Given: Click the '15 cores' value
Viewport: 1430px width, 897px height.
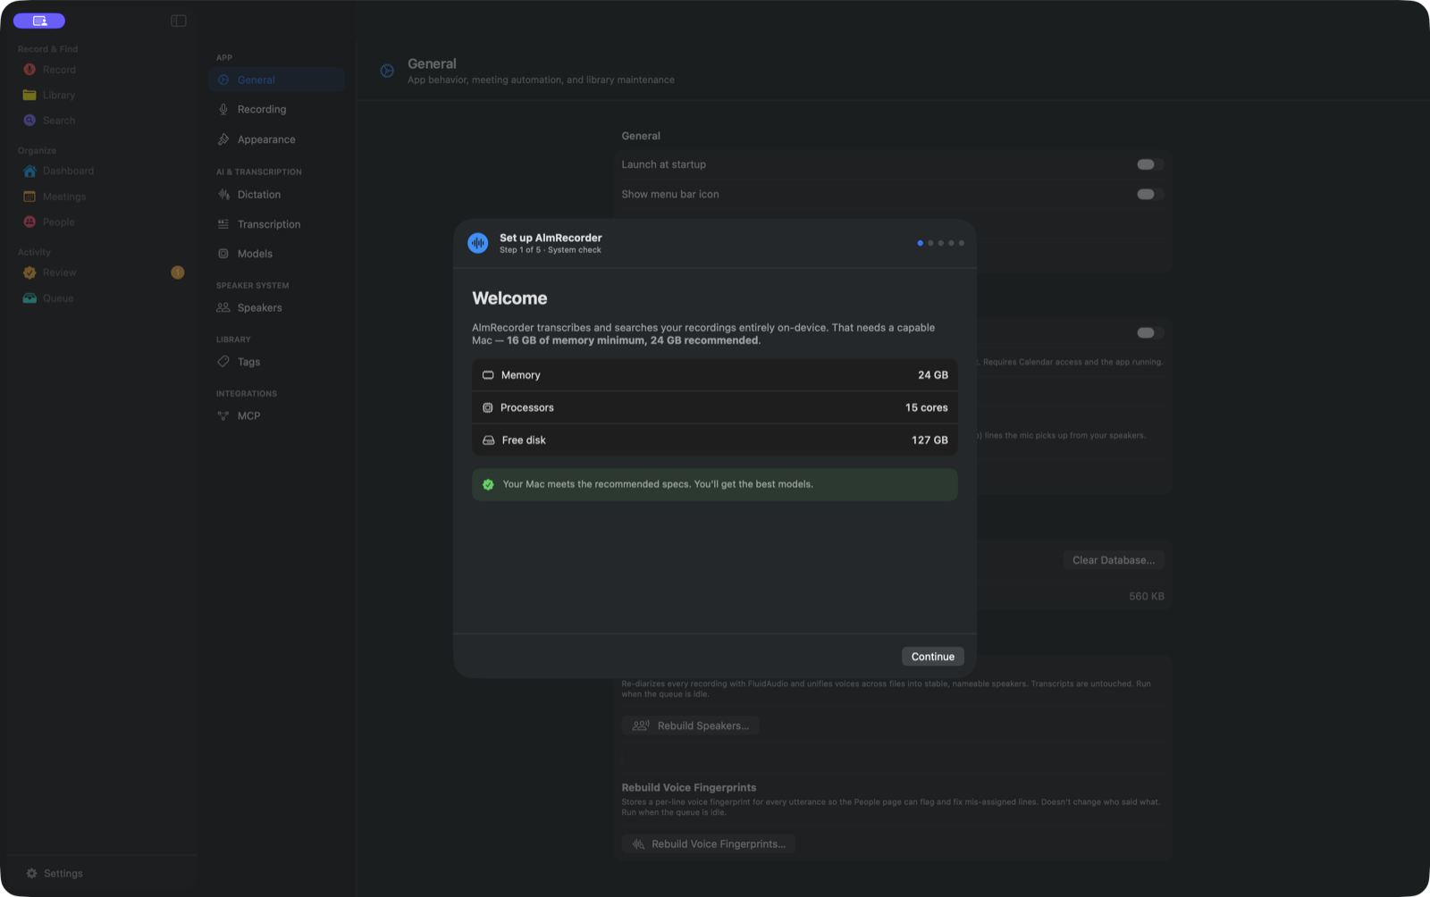Looking at the screenshot, I should 927,407.
